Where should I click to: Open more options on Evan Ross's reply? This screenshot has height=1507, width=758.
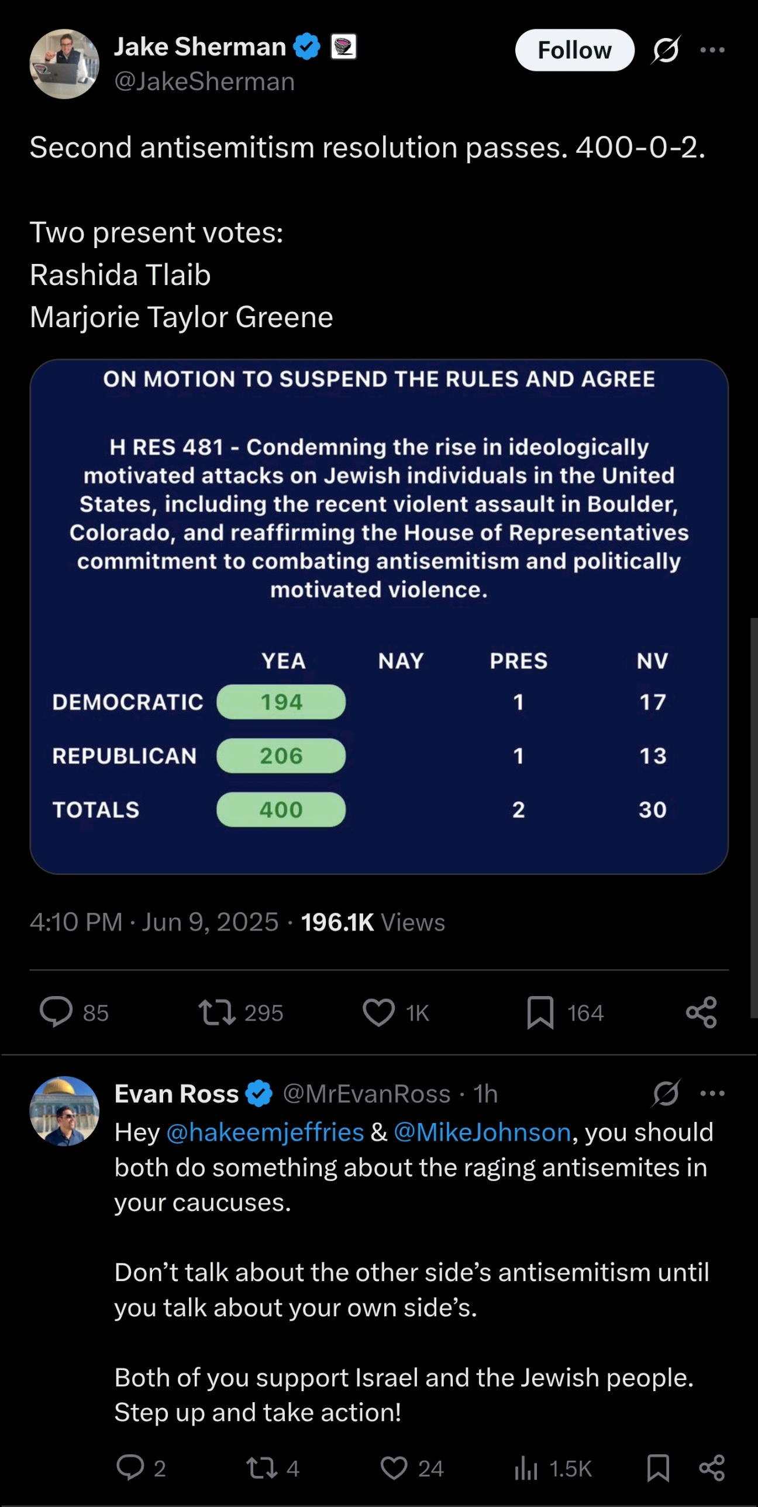pyautogui.click(x=712, y=1093)
